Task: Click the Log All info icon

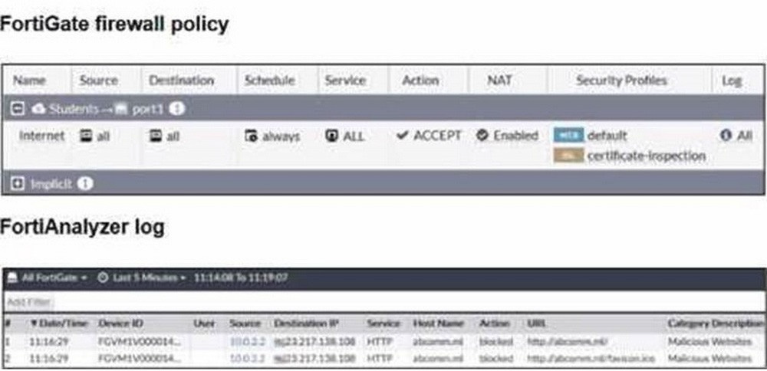Action: point(726,136)
